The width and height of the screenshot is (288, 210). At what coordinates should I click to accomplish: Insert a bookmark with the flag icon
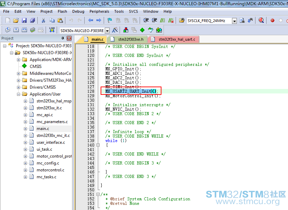pyautogui.click(x=110, y=20)
